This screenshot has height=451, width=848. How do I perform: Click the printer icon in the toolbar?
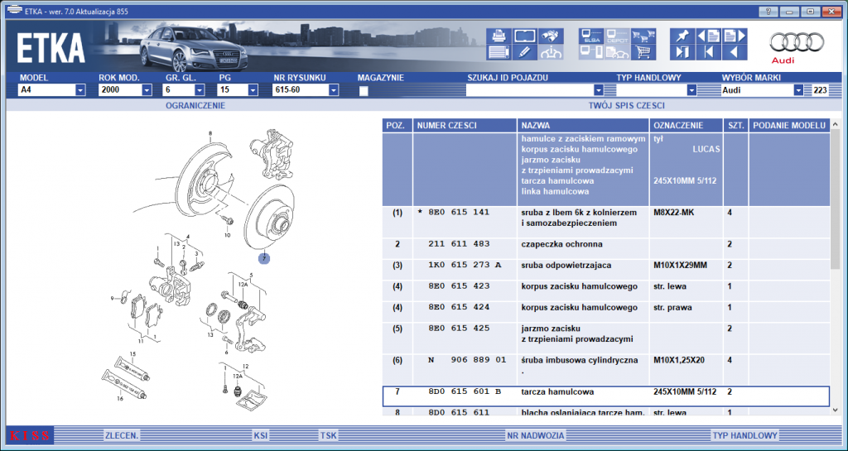pos(499,36)
